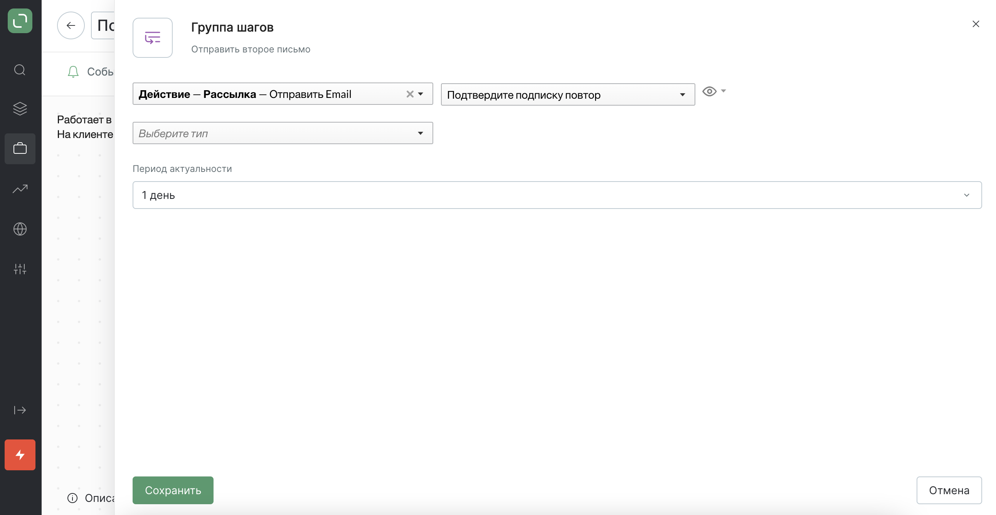Click the События tab text

(100, 72)
